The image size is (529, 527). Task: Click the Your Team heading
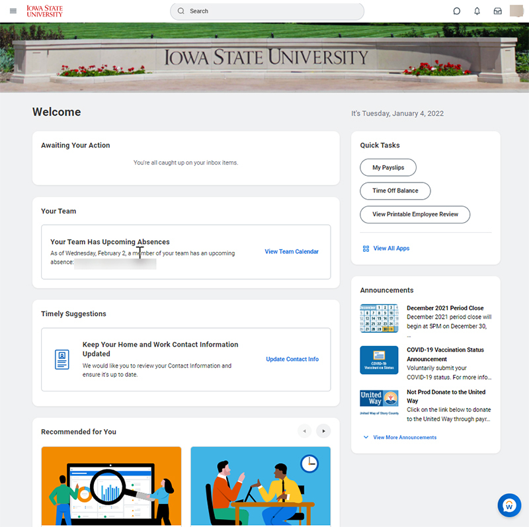tap(58, 211)
